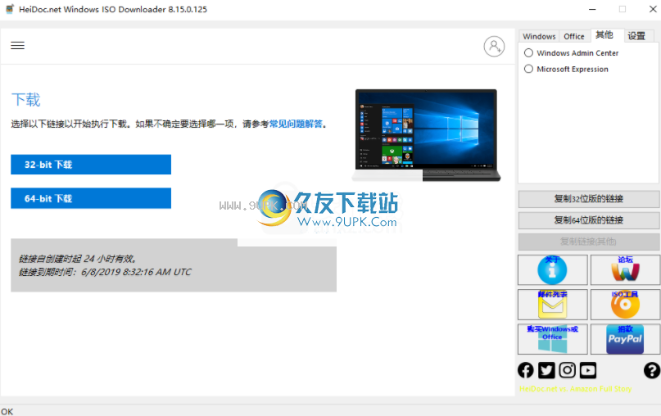Open the Forum W icon button
The height and width of the screenshot is (416, 661).
(625, 269)
